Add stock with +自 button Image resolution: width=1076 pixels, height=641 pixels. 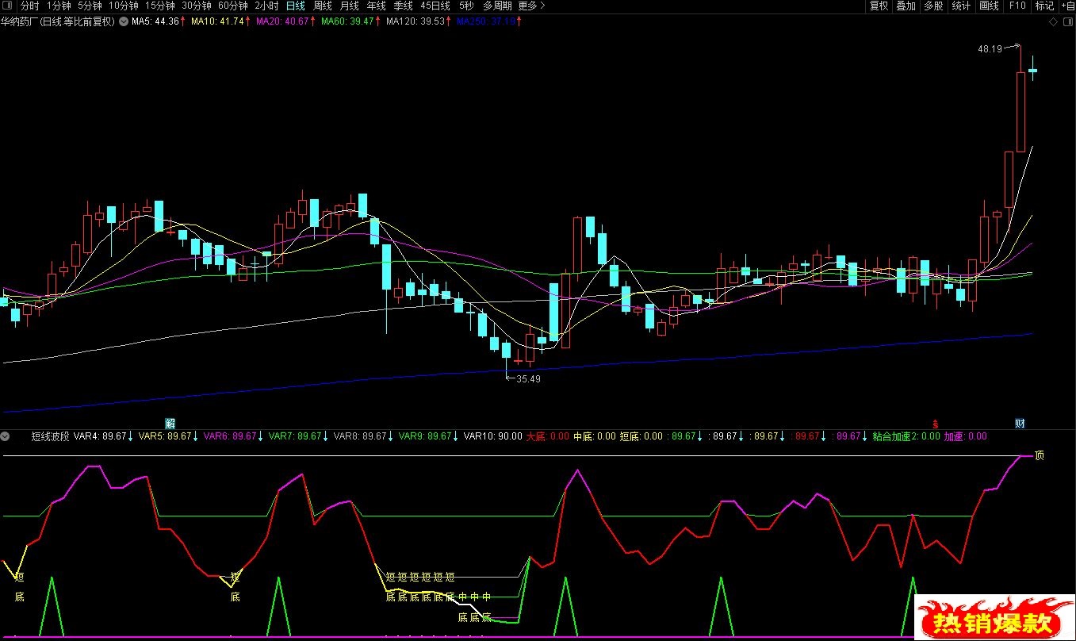[1067, 6]
